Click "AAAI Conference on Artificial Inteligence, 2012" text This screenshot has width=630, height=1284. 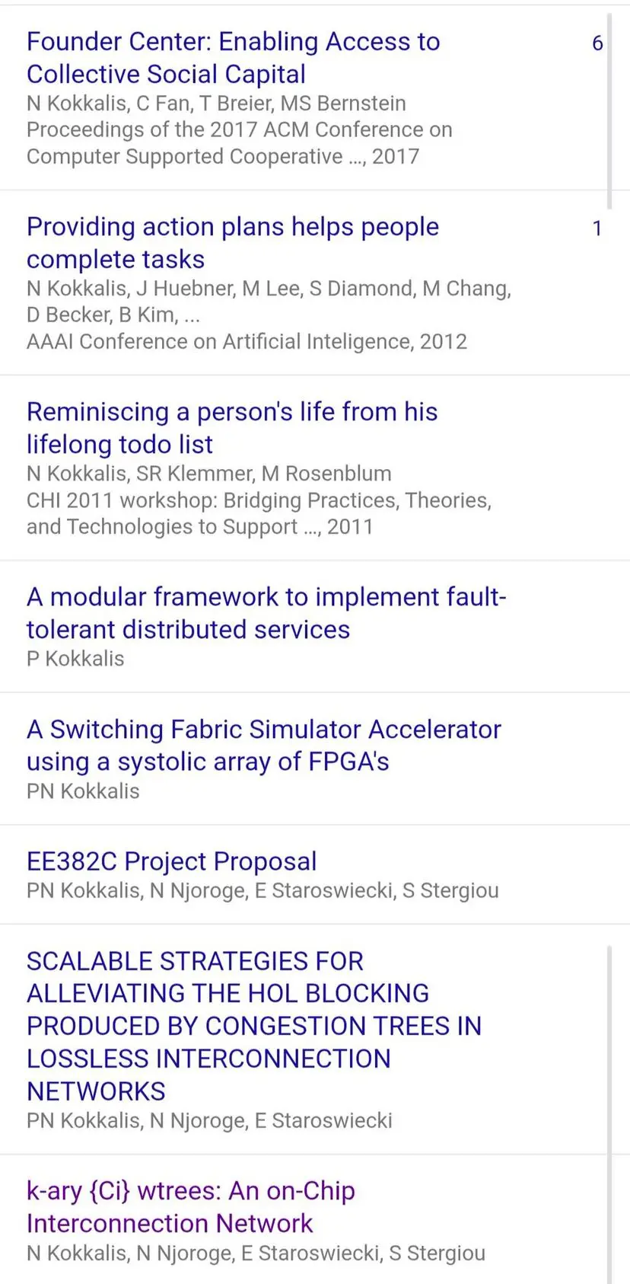tap(247, 341)
